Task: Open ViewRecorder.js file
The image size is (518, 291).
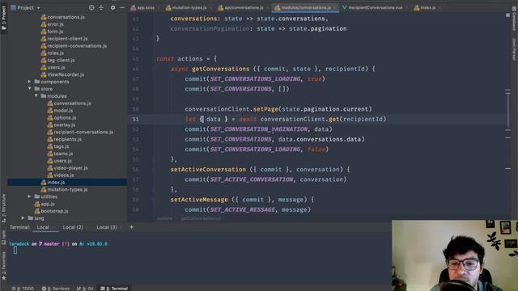Action: point(66,74)
